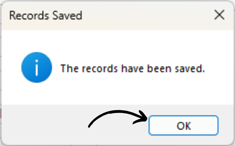Click the word Saved in dialog title

[67, 15]
